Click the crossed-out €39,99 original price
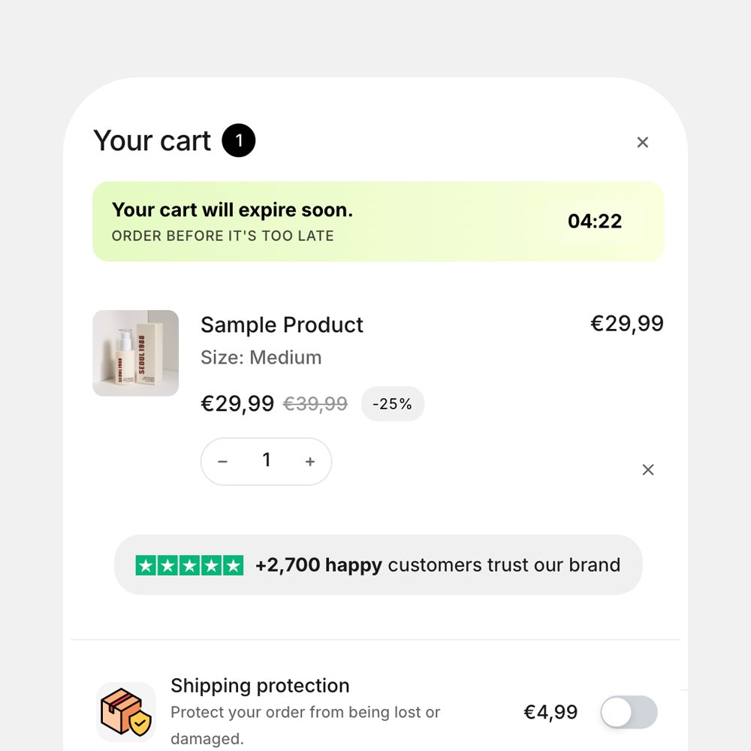Viewport: 751px width, 751px height. click(x=315, y=404)
